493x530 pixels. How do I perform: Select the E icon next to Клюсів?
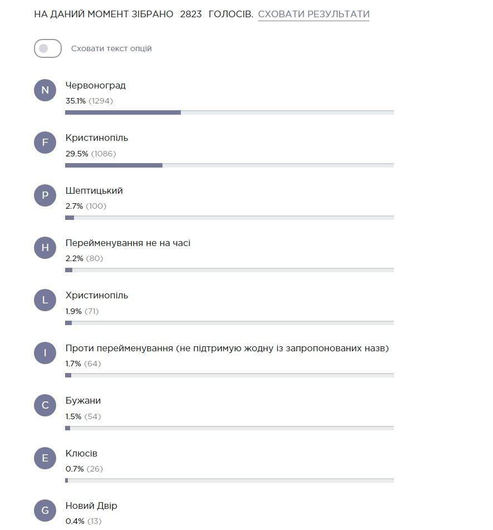[x=45, y=458]
